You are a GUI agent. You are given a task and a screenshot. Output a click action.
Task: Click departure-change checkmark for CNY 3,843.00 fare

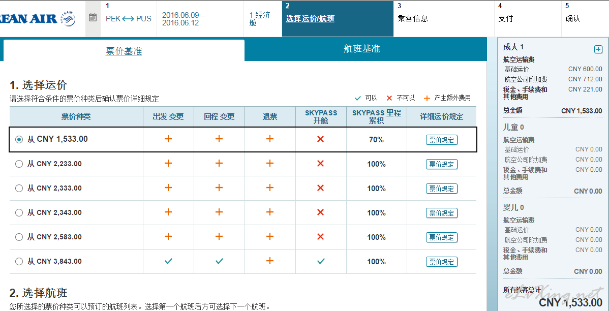pyautogui.click(x=168, y=261)
